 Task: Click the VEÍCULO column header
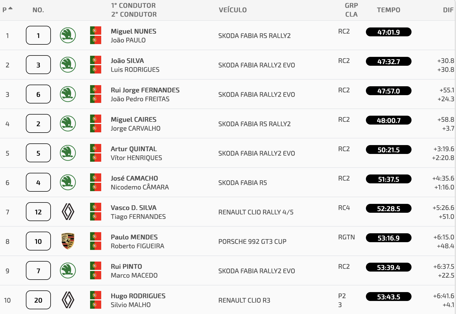[x=233, y=10]
